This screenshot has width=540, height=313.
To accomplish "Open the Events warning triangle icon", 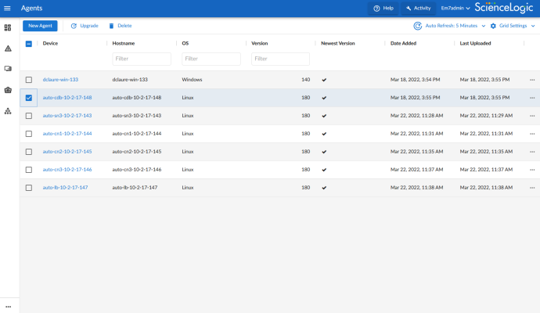I will point(8,49).
